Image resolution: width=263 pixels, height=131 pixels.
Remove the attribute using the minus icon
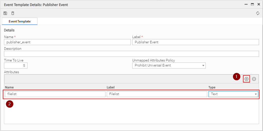click(x=254, y=79)
